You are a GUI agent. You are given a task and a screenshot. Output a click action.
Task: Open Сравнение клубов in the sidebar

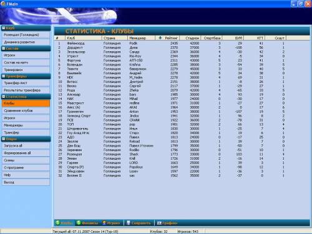tap(26, 110)
